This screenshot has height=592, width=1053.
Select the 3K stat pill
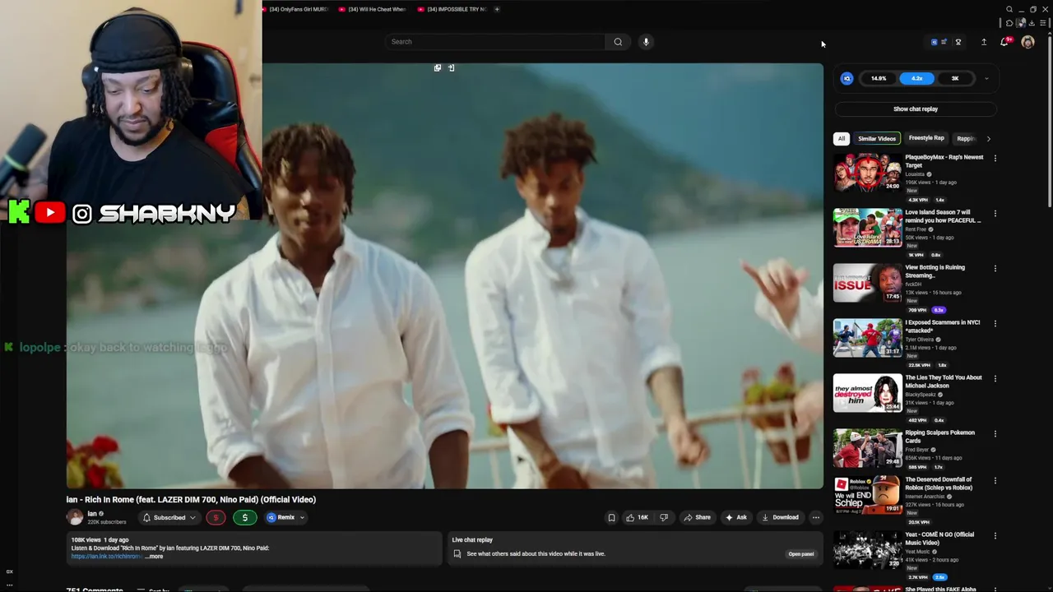pyautogui.click(x=955, y=78)
